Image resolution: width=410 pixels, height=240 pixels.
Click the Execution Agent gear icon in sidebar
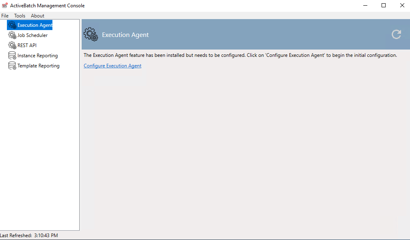pyautogui.click(x=12, y=25)
